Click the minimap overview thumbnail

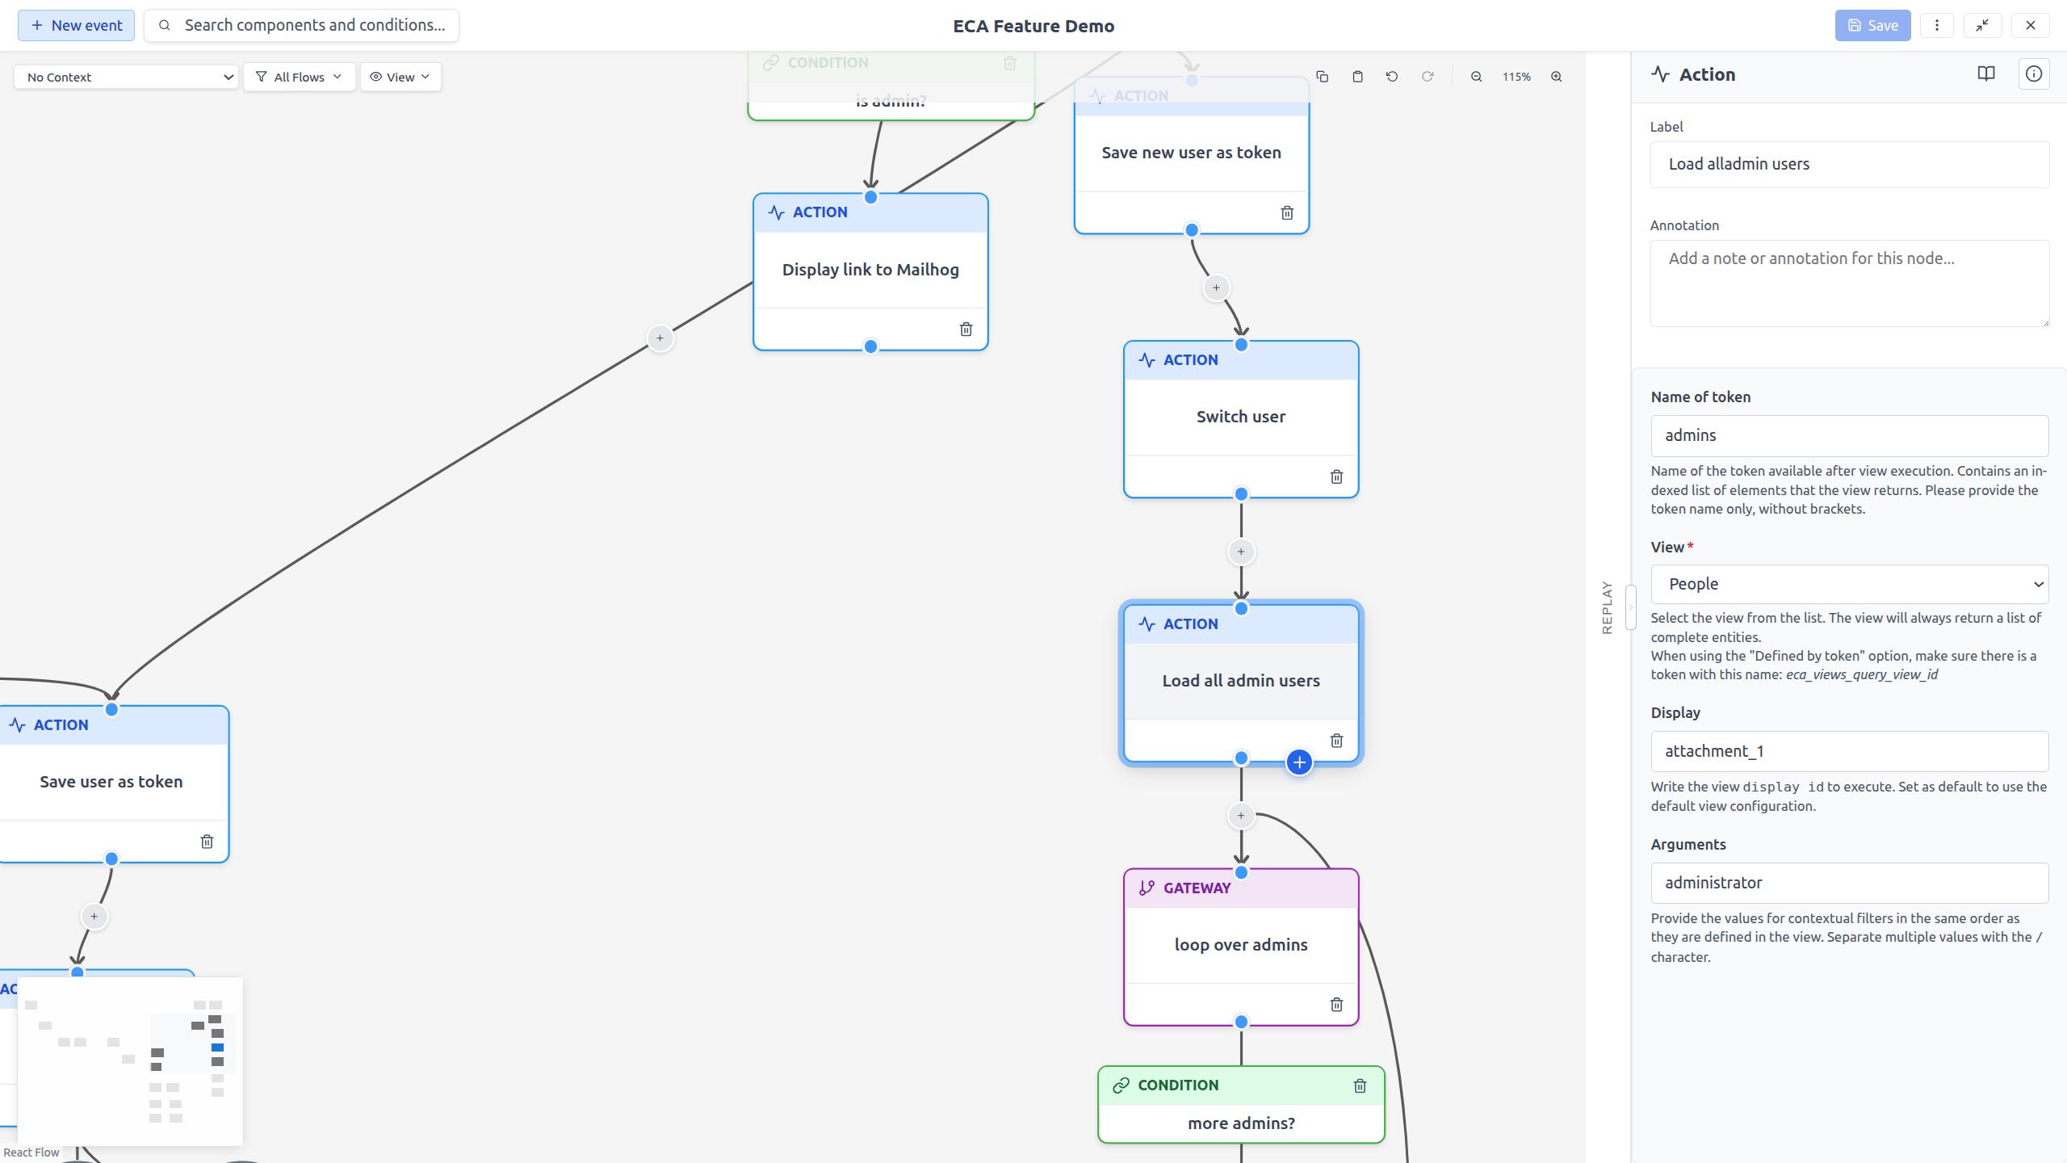pyautogui.click(x=130, y=1060)
